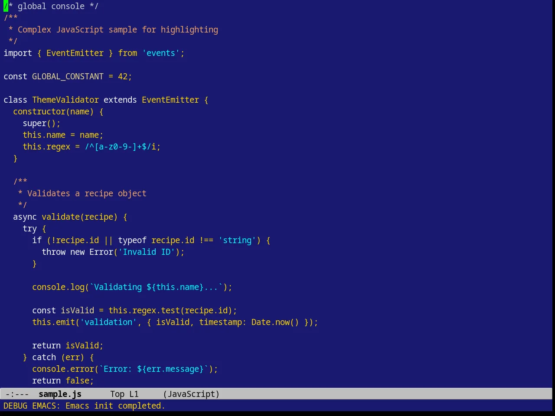555x416 pixels.
Task: Click the template text 'Validating ${this.name}...'
Action: [156, 287]
